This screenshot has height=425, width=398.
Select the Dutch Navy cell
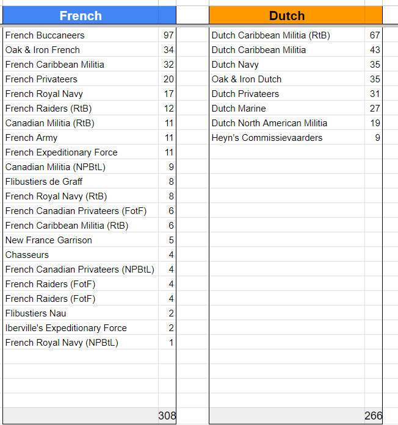236,65
